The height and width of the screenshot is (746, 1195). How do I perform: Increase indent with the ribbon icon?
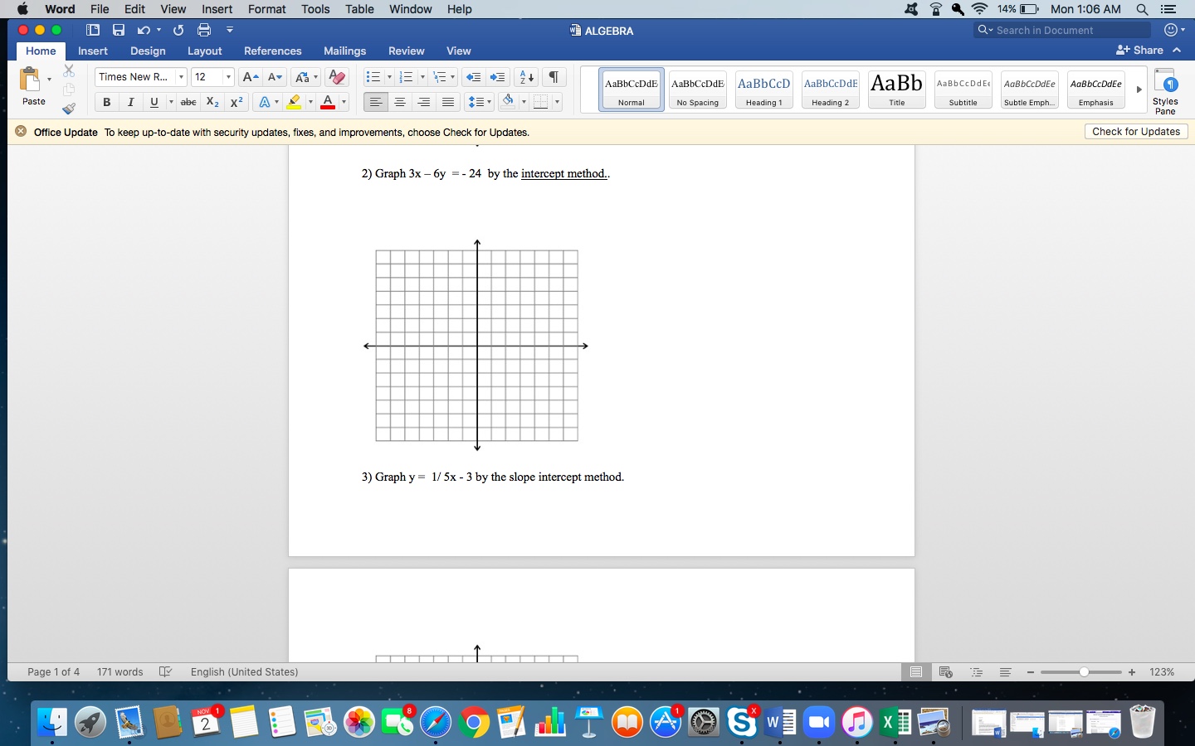pos(497,77)
